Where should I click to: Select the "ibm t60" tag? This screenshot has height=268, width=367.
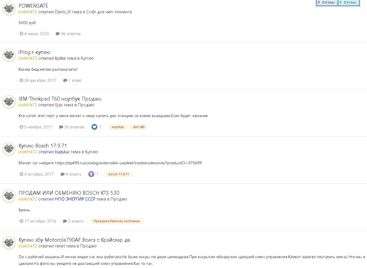coord(139,127)
